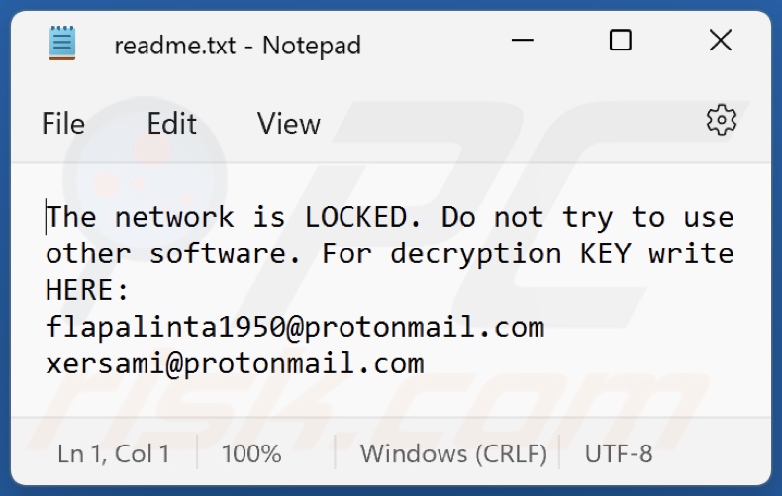Open the View menu
The width and height of the screenshot is (782, 496).
288,124
